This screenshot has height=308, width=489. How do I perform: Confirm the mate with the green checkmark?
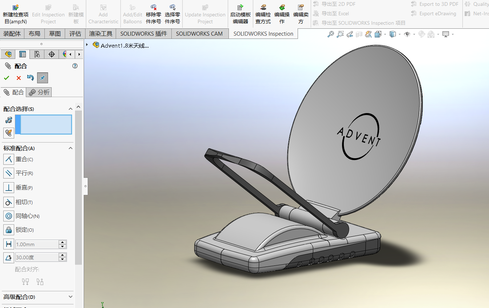pyautogui.click(x=7, y=78)
